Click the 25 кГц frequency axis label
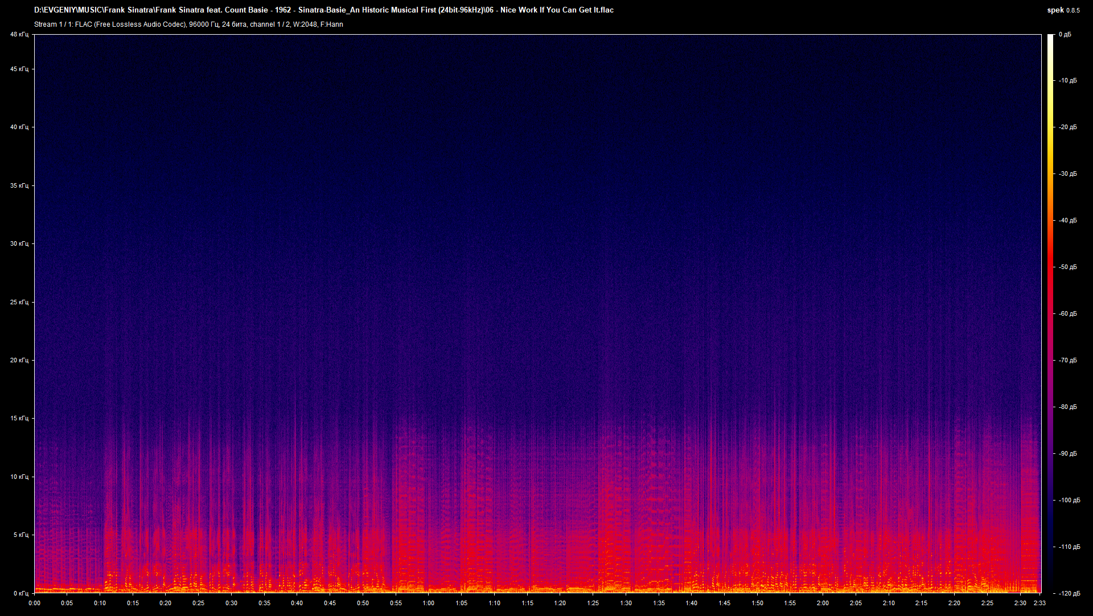The image size is (1093, 616). click(19, 303)
